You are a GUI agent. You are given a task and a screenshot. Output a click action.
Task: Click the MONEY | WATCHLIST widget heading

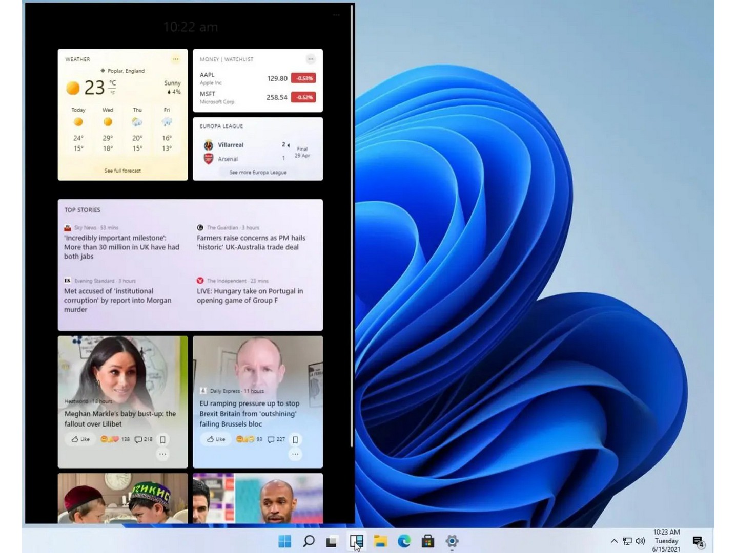(x=227, y=59)
